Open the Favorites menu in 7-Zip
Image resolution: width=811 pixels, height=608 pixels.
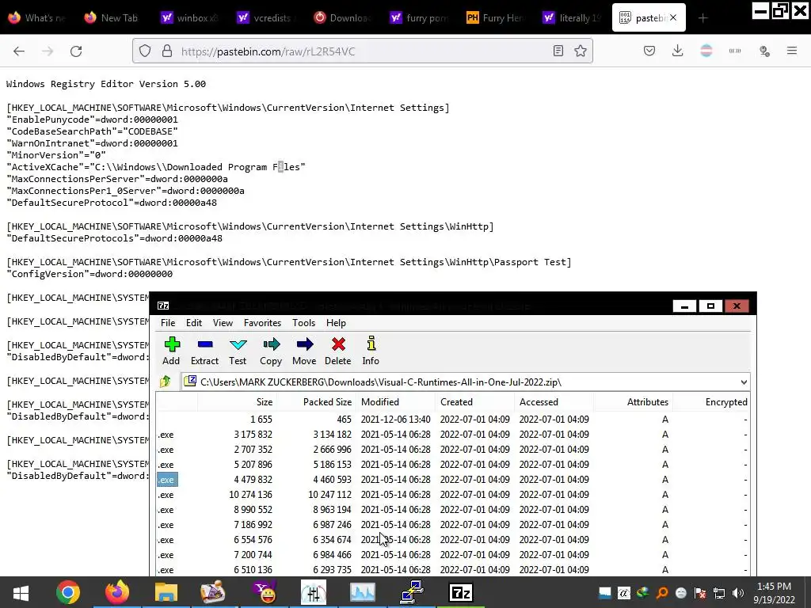(263, 323)
